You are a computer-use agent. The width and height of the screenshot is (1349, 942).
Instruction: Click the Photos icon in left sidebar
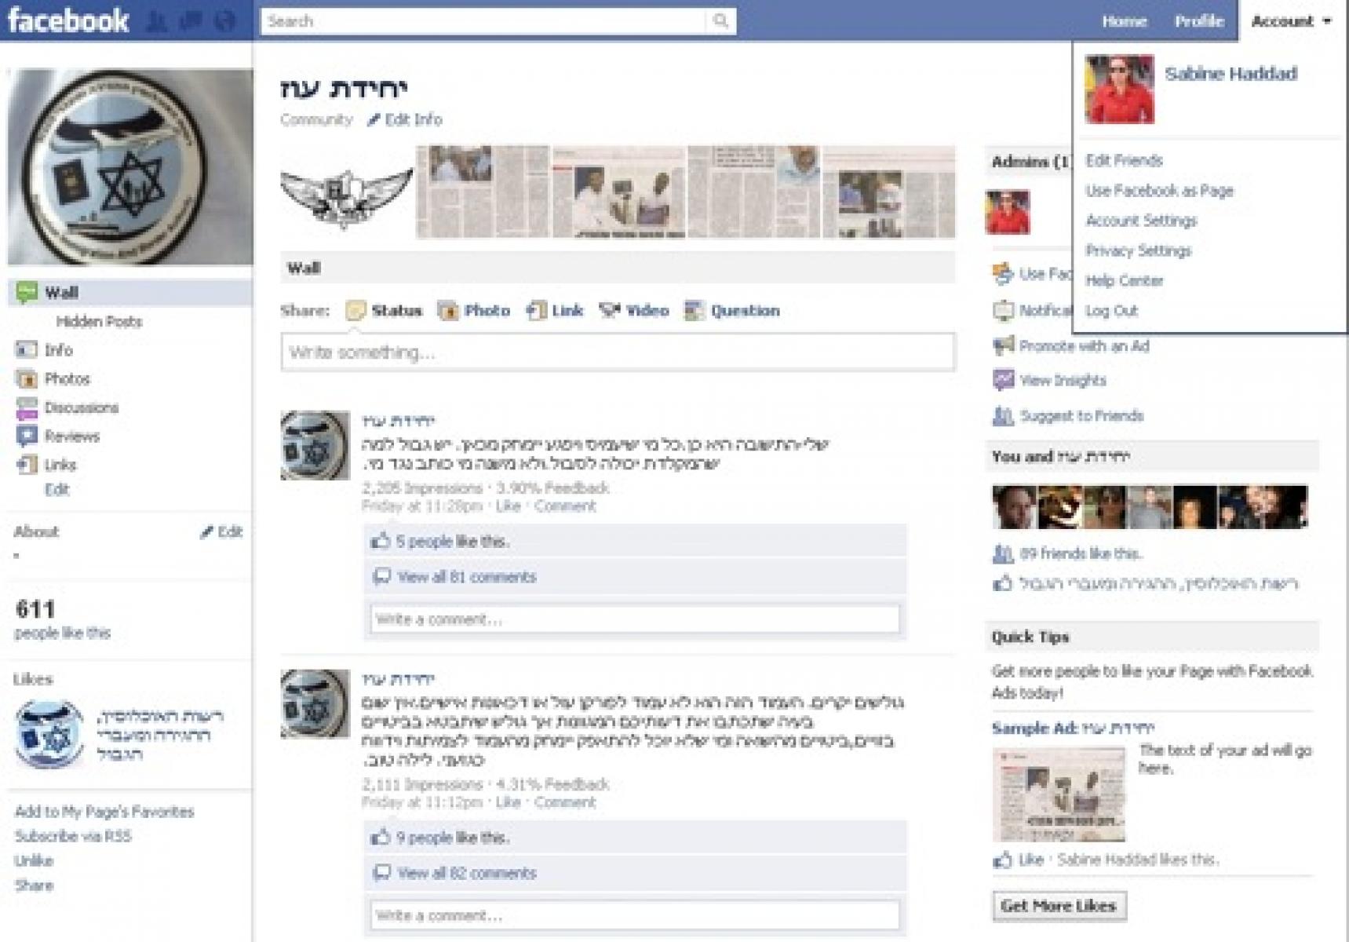(x=27, y=379)
